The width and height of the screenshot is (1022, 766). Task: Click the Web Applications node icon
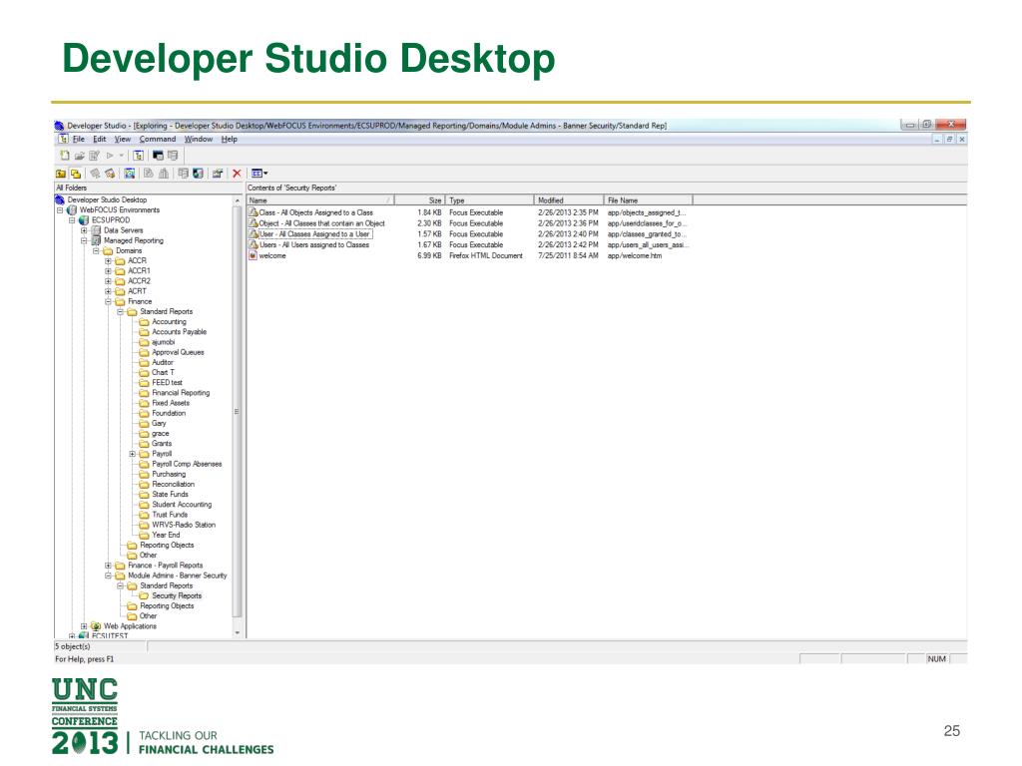pos(97,626)
